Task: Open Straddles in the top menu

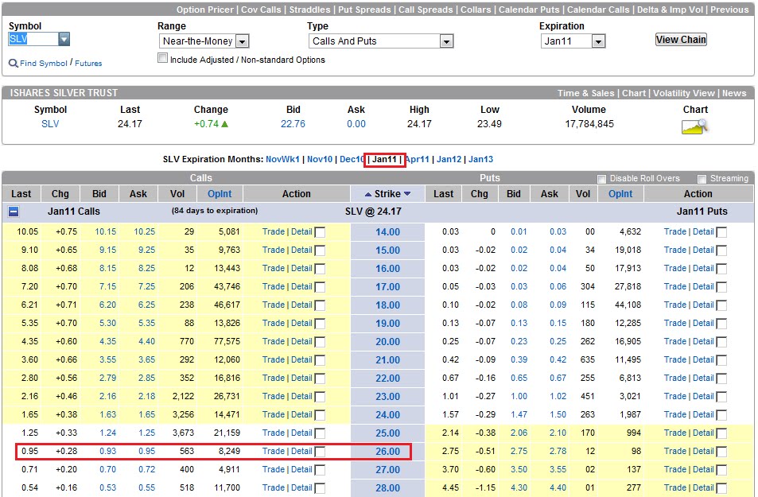Action: (310, 10)
